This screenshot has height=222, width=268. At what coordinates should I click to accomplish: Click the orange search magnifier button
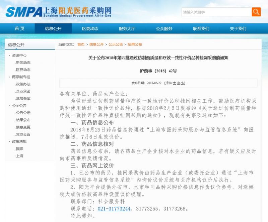(x=256, y=12)
